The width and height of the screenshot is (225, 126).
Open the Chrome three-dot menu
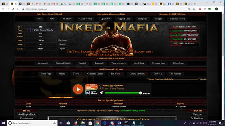point(221,9)
